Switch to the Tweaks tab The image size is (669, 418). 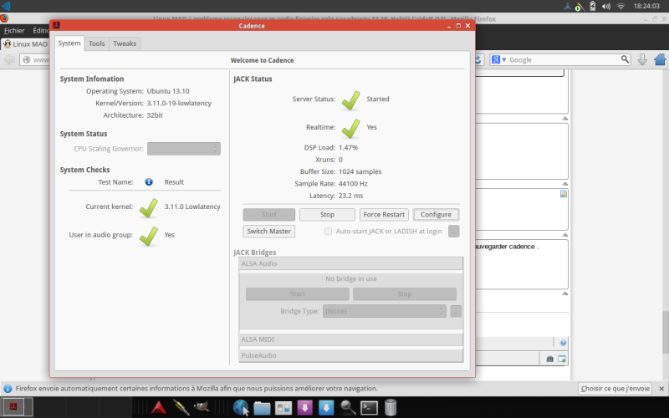(x=125, y=43)
